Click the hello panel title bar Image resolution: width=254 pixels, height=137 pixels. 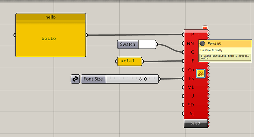(x=50, y=17)
